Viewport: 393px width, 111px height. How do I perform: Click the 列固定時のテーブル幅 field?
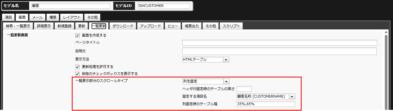coord(266,104)
